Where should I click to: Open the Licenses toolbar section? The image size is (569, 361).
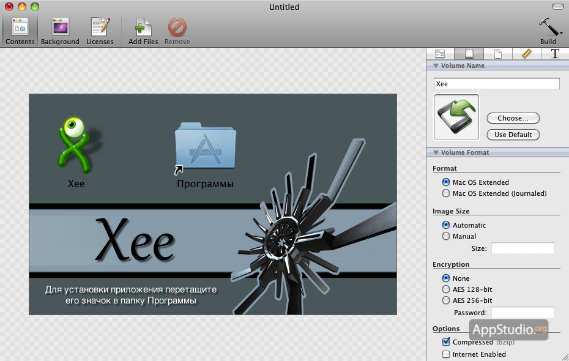[x=100, y=32]
